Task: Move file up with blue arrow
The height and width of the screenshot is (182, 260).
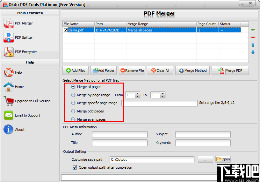Action: point(253,45)
